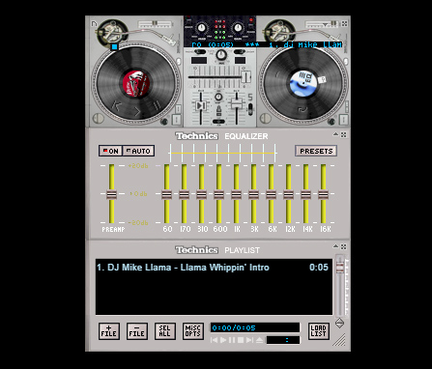Click the 16K band slider handle
This screenshot has height=369, width=432.
click(x=323, y=194)
